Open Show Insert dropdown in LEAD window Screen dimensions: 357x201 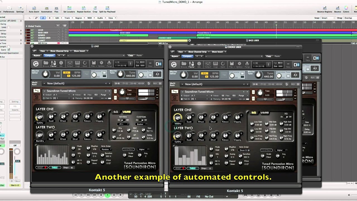coord(81,51)
